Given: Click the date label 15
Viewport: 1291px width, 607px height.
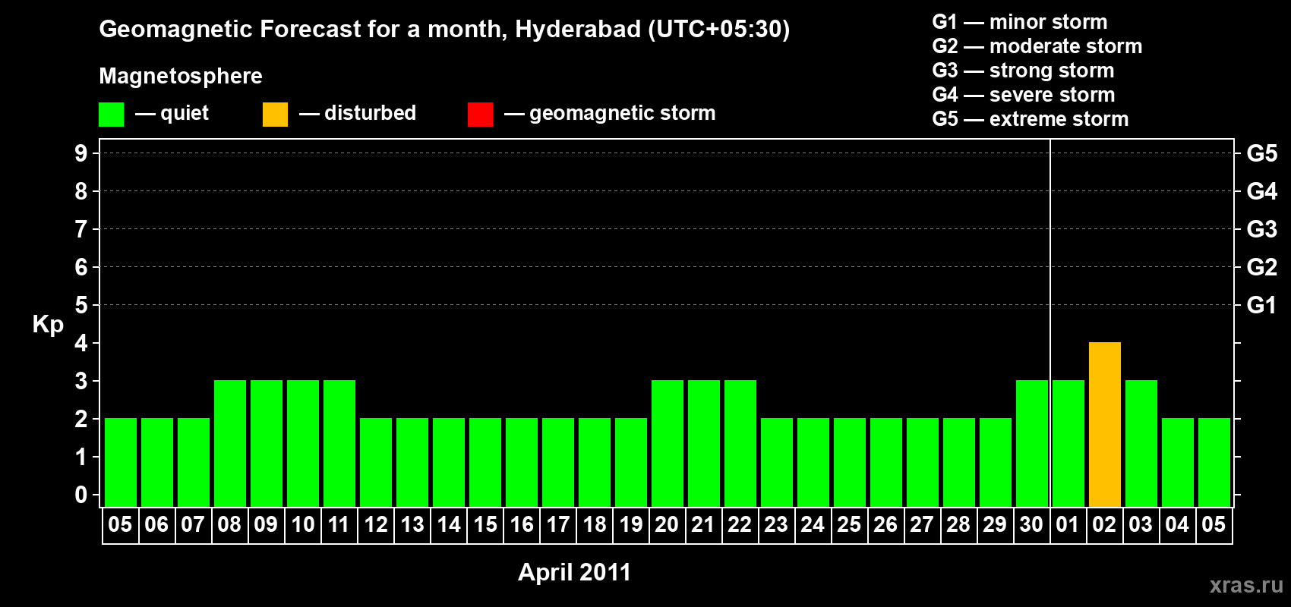Looking at the screenshot, I should (x=485, y=525).
